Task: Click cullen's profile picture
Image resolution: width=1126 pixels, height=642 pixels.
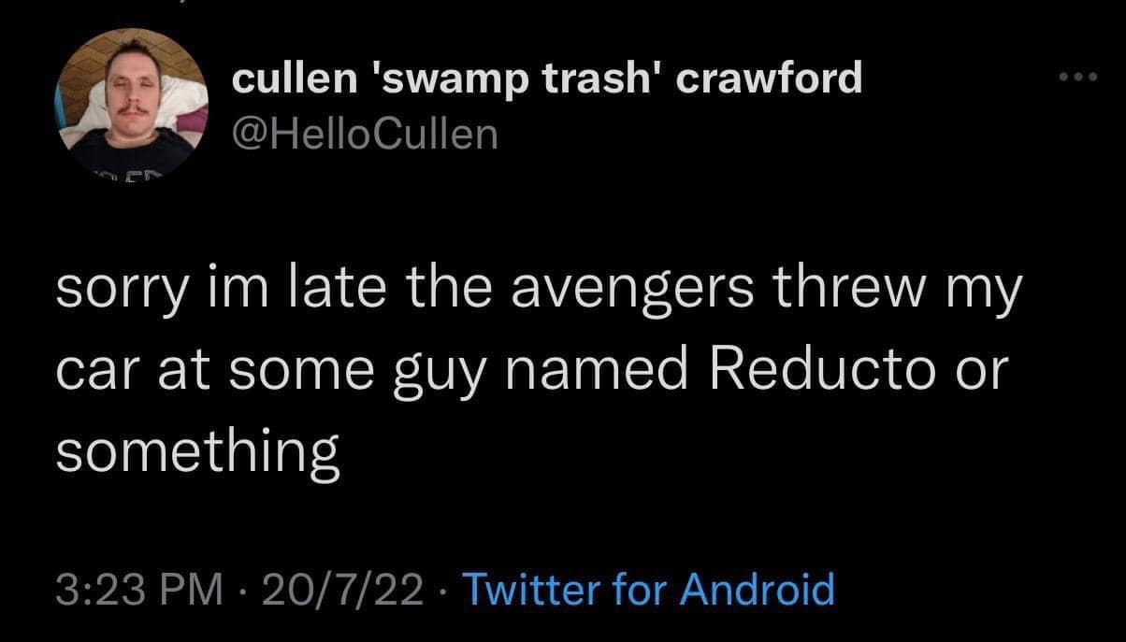Action: click(x=132, y=99)
